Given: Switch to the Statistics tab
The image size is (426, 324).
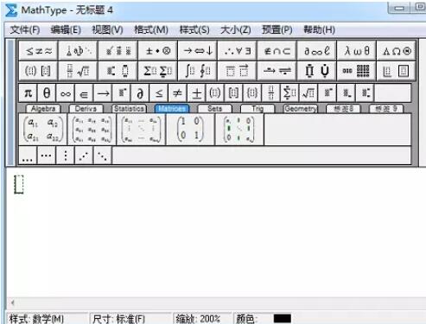Looking at the screenshot, I should coord(129,109).
